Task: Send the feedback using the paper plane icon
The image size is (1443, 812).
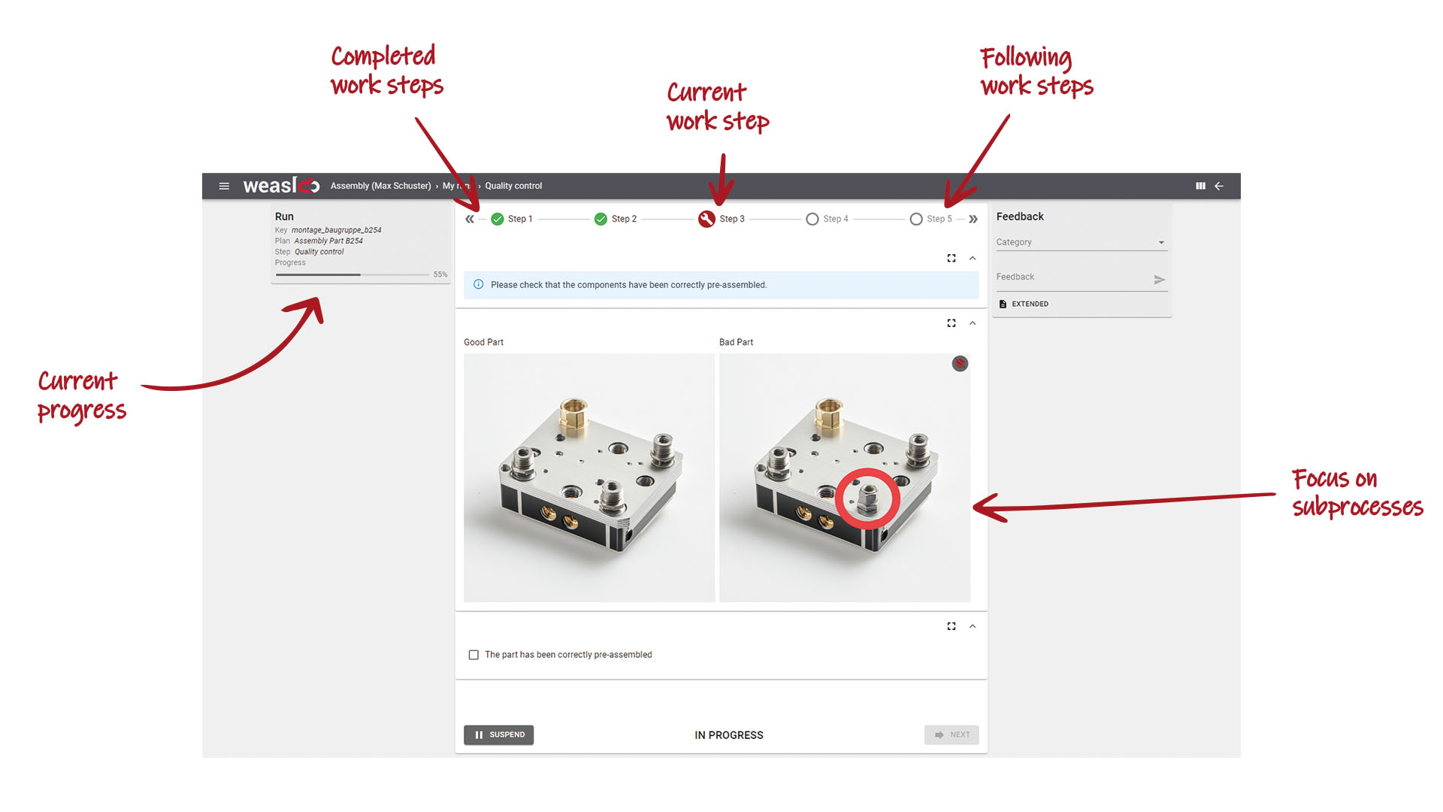Action: (x=1160, y=279)
